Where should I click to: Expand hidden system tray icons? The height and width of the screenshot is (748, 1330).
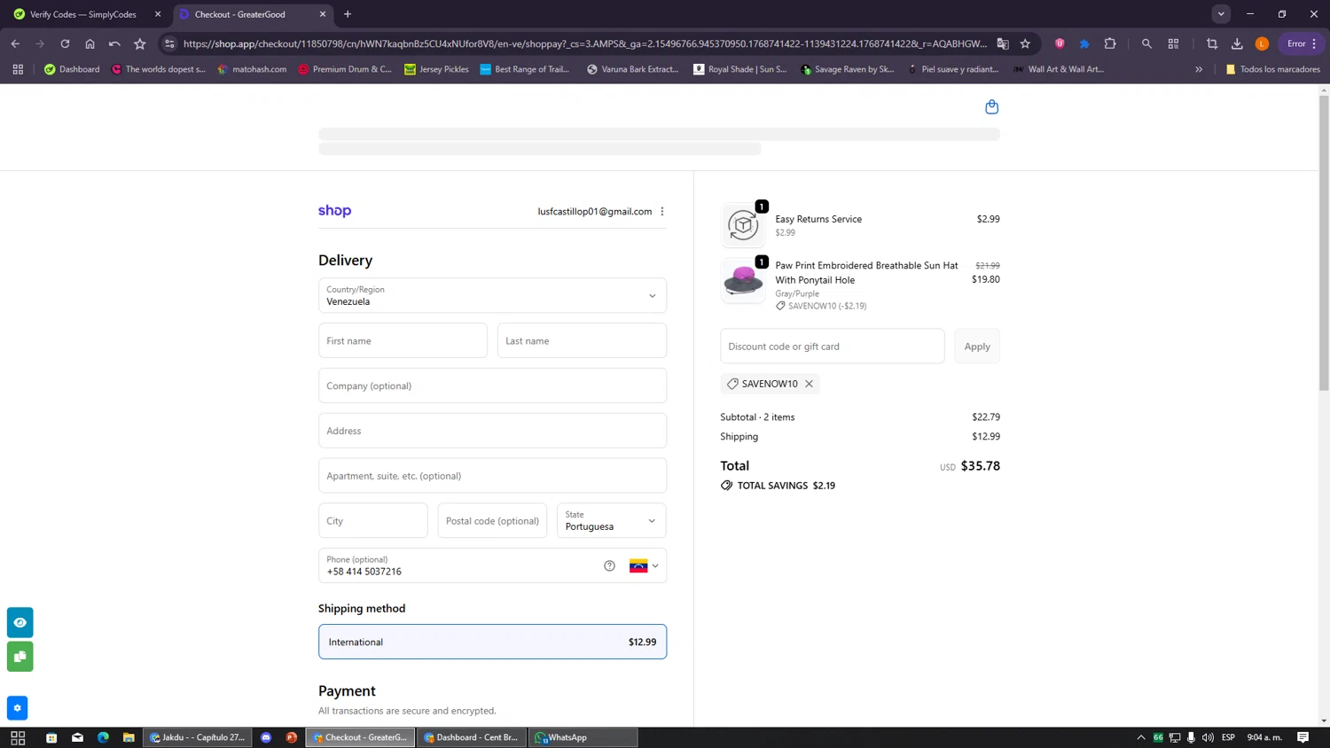point(1140,737)
